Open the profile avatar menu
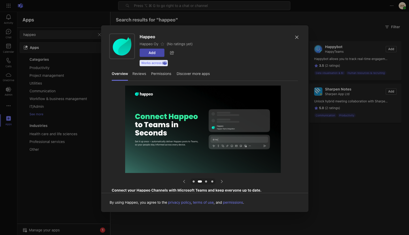Viewport: 409px width, 235px height. pyautogui.click(x=402, y=6)
